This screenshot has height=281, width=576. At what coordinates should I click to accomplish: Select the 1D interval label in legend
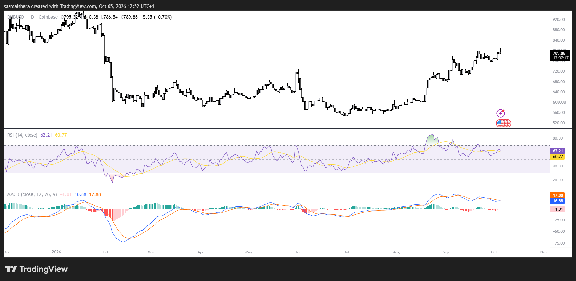[31, 17]
